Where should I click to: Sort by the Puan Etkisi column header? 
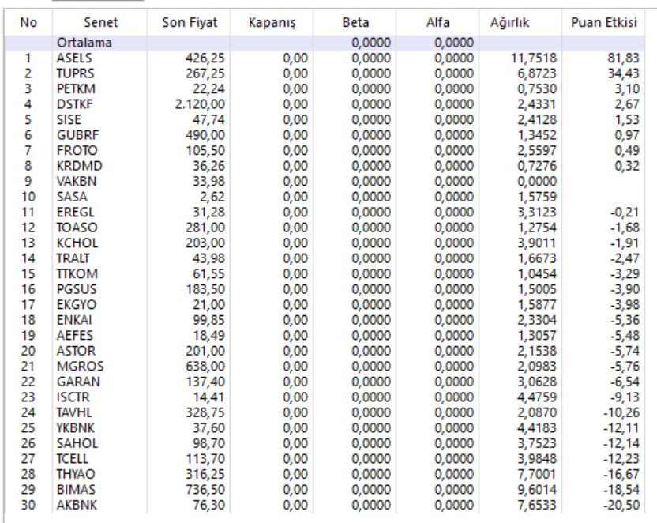pos(603,22)
